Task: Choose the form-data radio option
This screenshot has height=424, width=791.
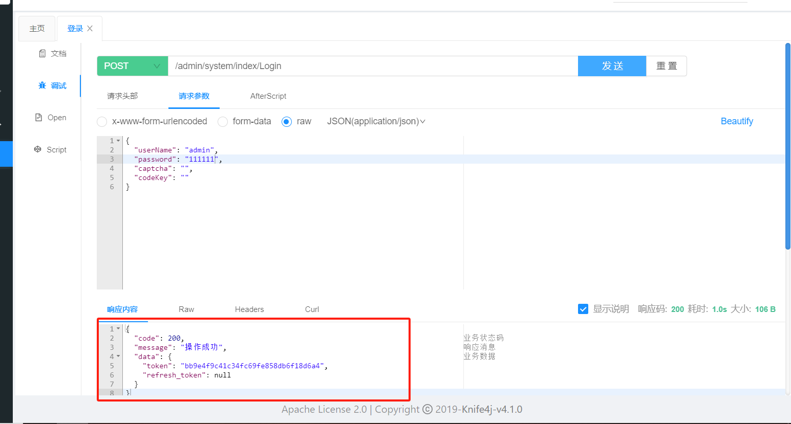Action: [223, 121]
